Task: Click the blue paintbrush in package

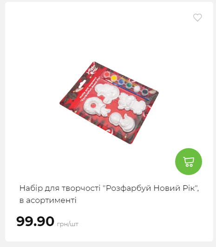Action: coord(125,89)
